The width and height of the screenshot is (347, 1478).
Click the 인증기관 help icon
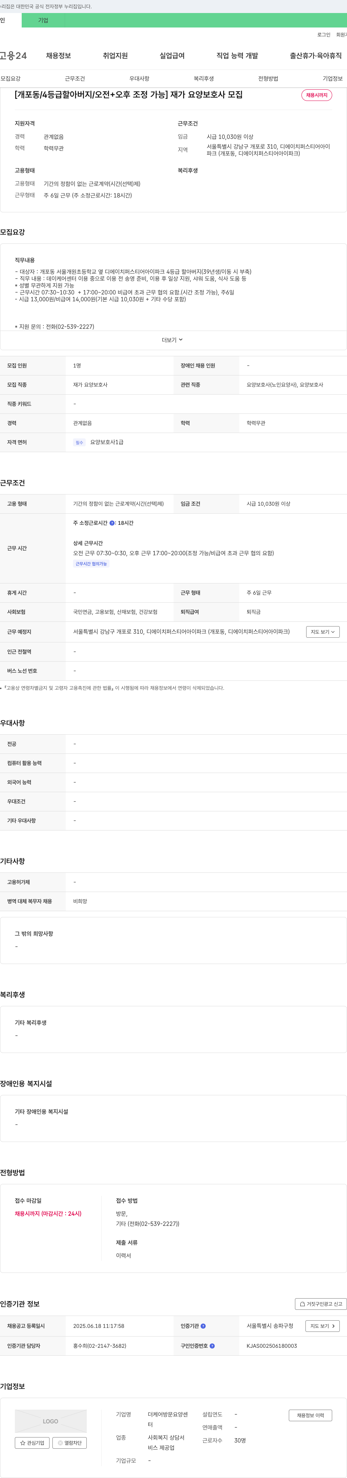point(203,1326)
